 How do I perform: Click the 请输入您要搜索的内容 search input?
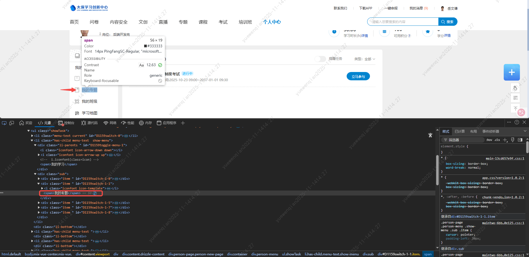402,22
